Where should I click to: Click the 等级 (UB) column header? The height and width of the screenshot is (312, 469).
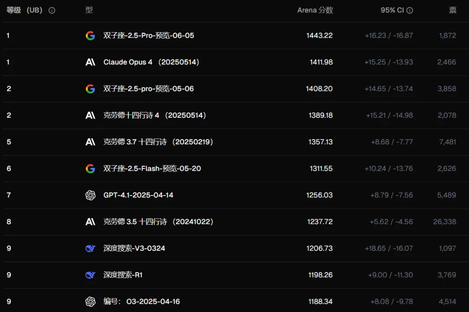click(24, 10)
